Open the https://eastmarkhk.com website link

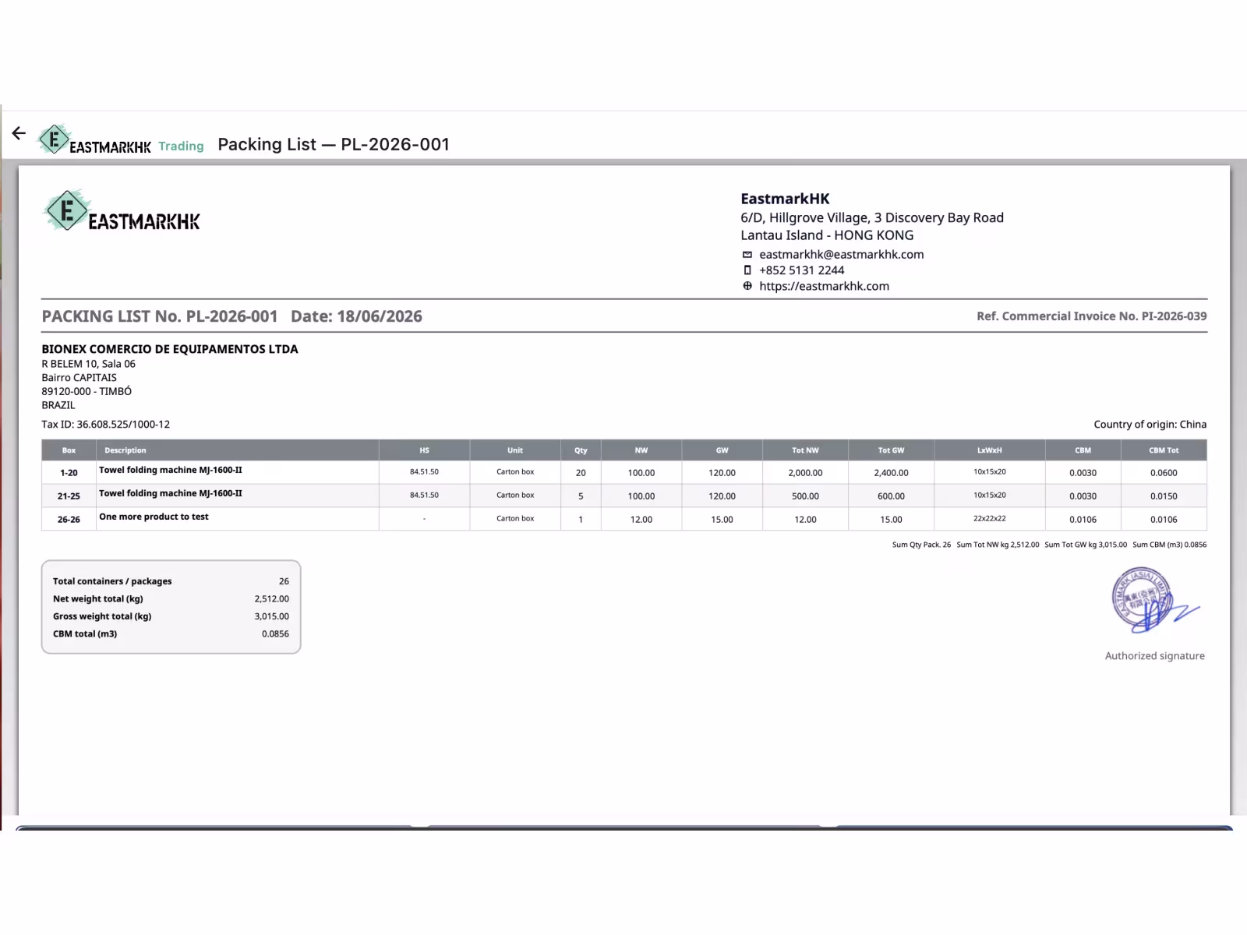click(x=824, y=286)
